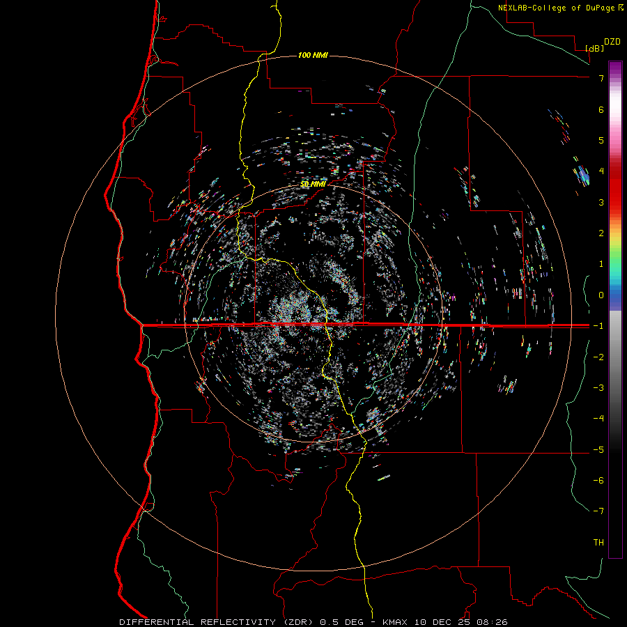Click the 0 value on the scale
Screen dimensions: 627x627
[601, 295]
